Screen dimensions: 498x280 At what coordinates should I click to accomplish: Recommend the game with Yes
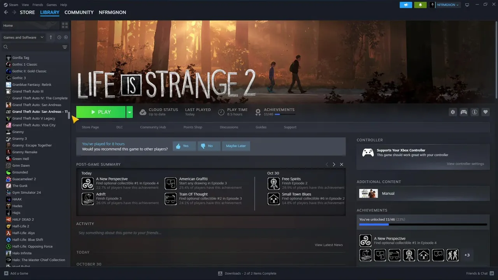(x=184, y=146)
